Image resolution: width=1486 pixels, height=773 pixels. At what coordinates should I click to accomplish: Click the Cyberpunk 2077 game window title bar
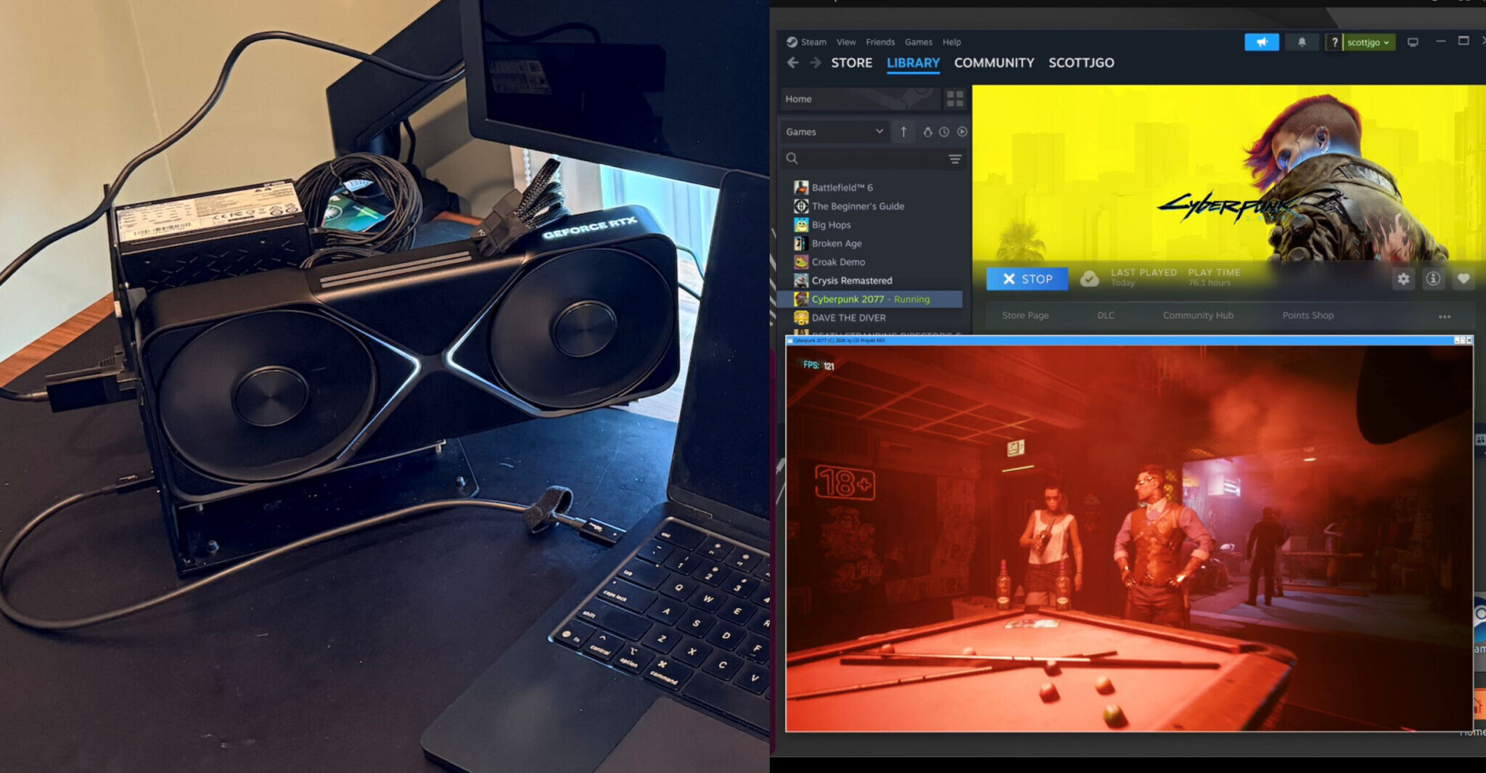point(1129,340)
